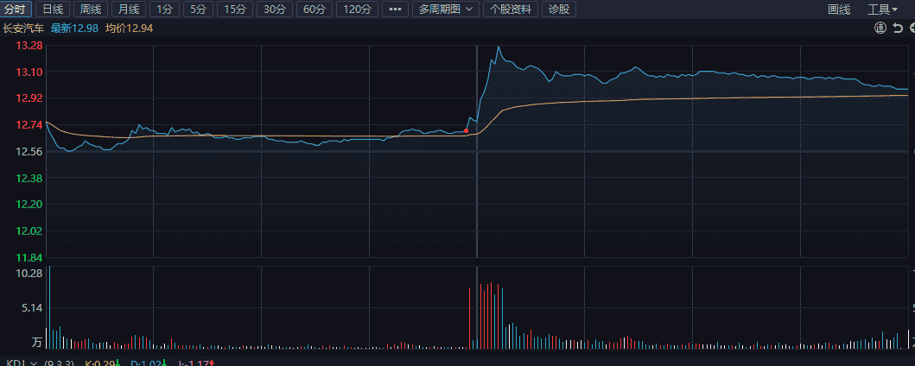Open 个股资料 stock information

click(511, 9)
